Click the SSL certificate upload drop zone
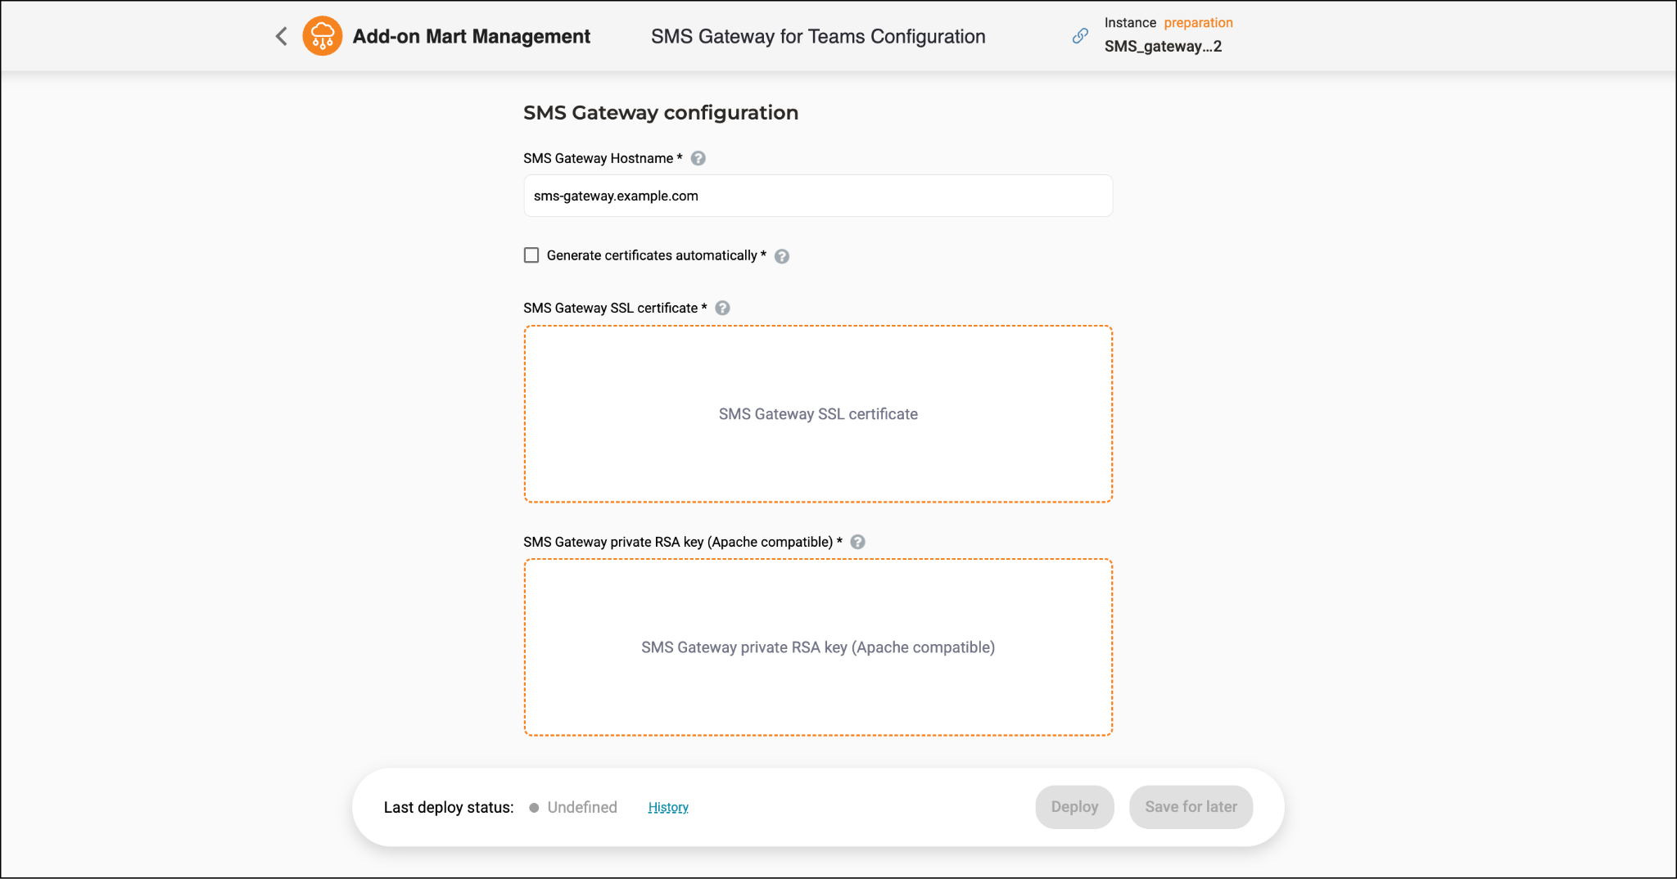The width and height of the screenshot is (1677, 879). [818, 414]
